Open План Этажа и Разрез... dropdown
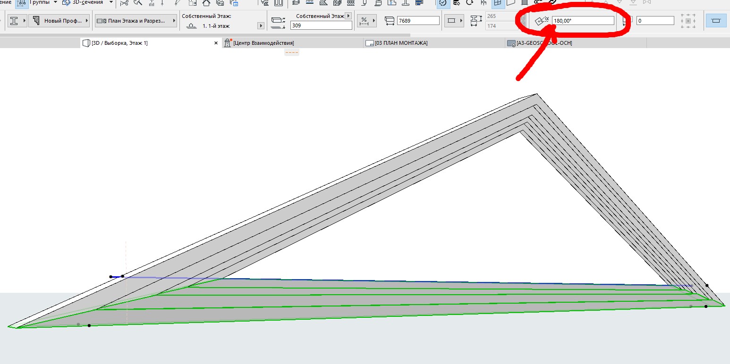 (x=136, y=21)
